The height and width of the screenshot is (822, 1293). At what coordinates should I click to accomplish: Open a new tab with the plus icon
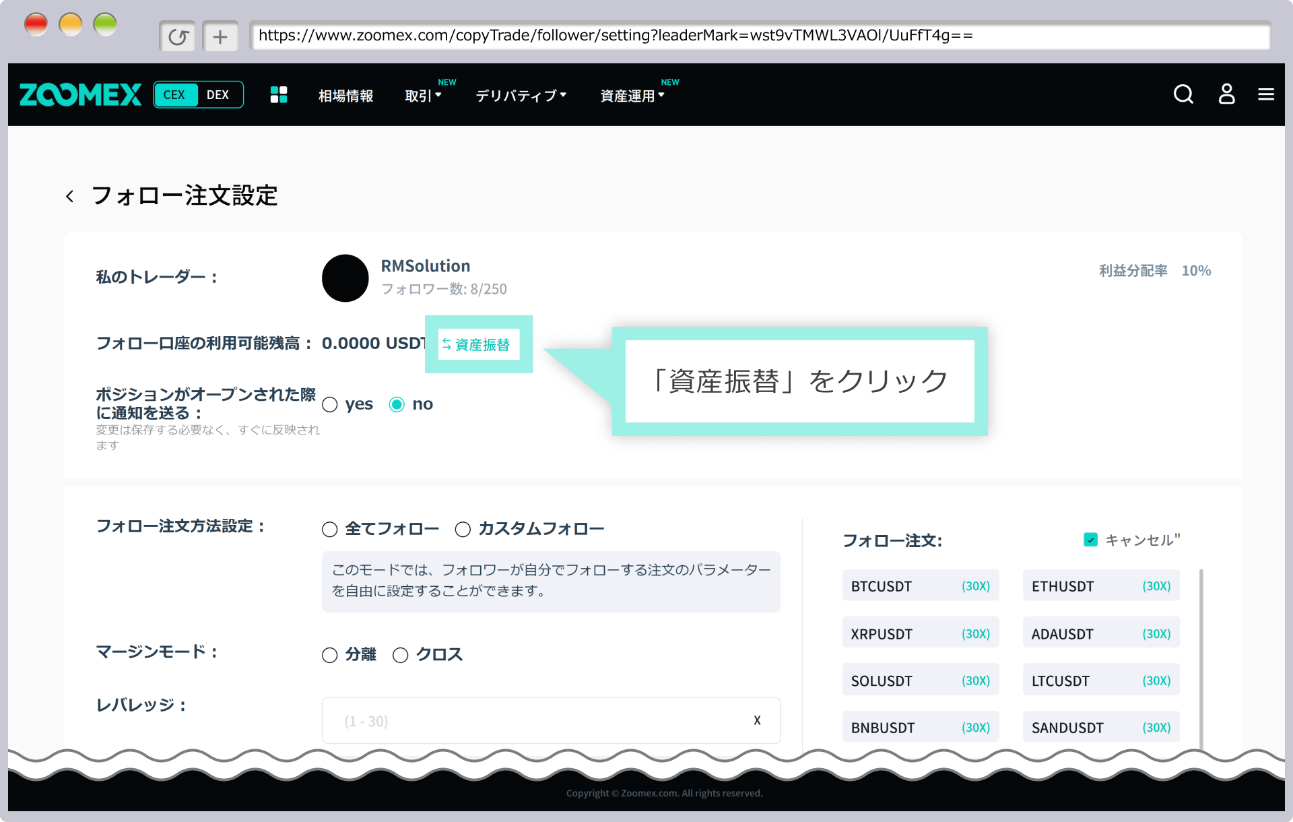coord(220,36)
